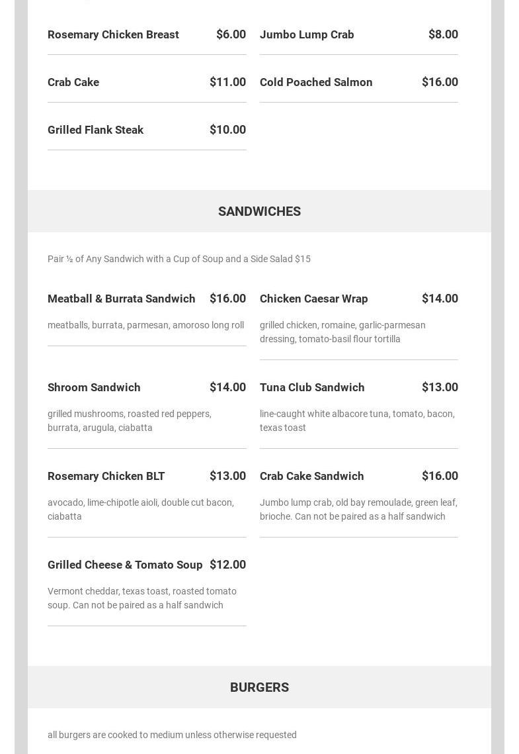
Task: Click the Jumbo Lump Crab add-on
Action: click(307, 34)
